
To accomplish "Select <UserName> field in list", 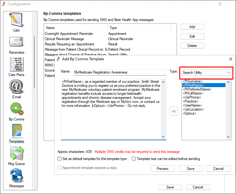I will [204, 105].
